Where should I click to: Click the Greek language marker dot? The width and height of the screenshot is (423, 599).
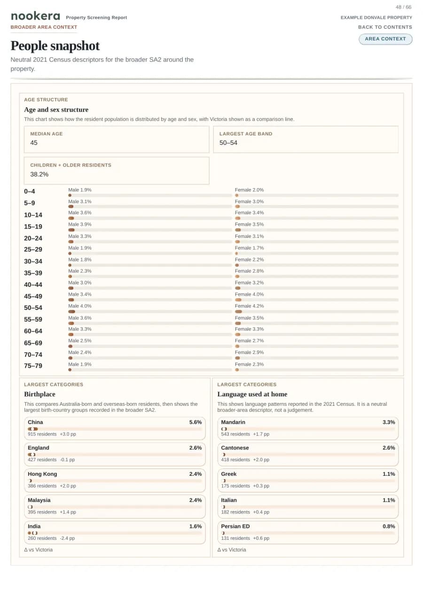224,481
